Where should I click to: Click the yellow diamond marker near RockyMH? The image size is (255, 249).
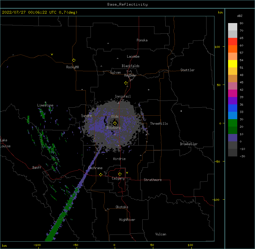coord(74,60)
